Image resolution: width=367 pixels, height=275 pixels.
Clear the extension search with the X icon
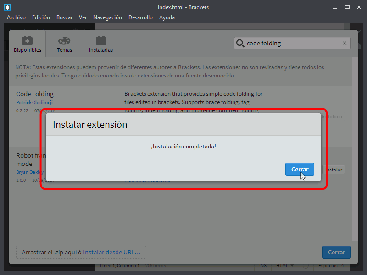(345, 43)
